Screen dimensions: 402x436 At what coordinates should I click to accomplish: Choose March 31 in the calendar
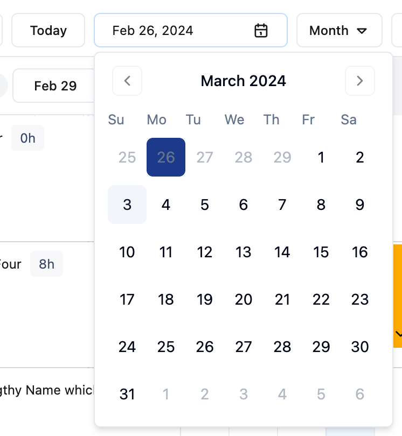point(127,394)
